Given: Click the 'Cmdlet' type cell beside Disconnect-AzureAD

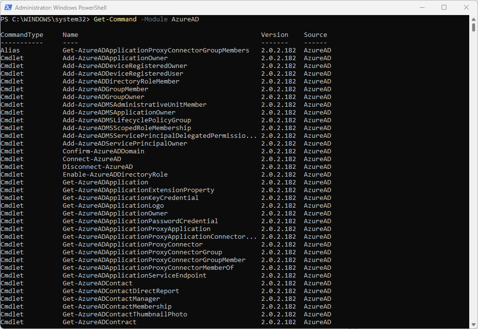Looking at the screenshot, I should tap(12, 167).
